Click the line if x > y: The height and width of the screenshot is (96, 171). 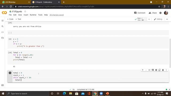point(17,44)
